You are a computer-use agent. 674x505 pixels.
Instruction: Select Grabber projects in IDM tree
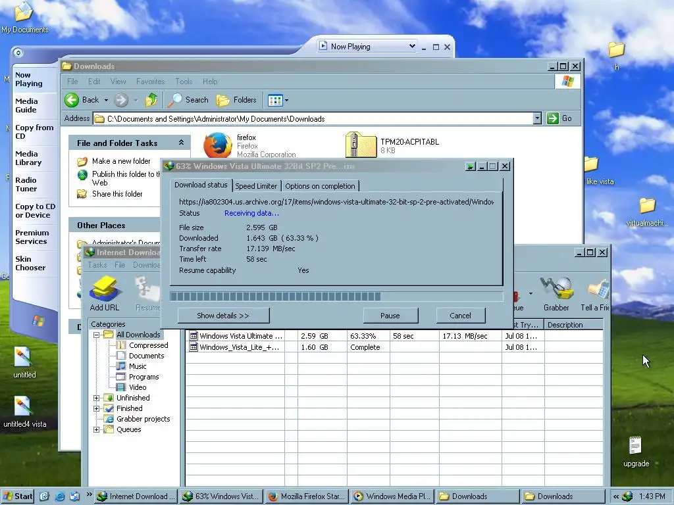[143, 419]
